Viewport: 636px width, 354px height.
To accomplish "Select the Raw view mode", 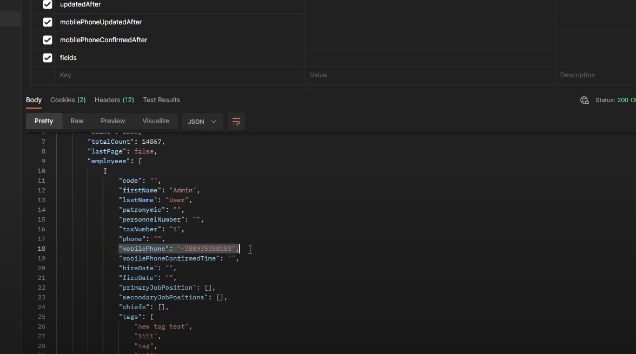I will pyautogui.click(x=77, y=121).
